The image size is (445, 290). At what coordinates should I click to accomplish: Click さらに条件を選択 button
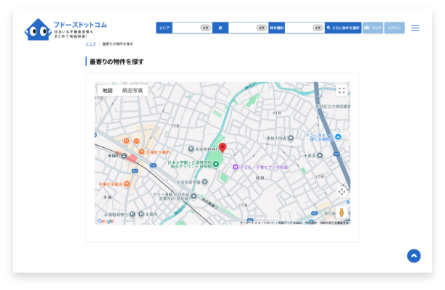(x=343, y=28)
